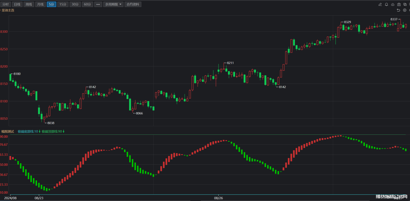This screenshot has width=410, height=201.
Task: Click the cloud sync icon
Action: click(393, 4)
